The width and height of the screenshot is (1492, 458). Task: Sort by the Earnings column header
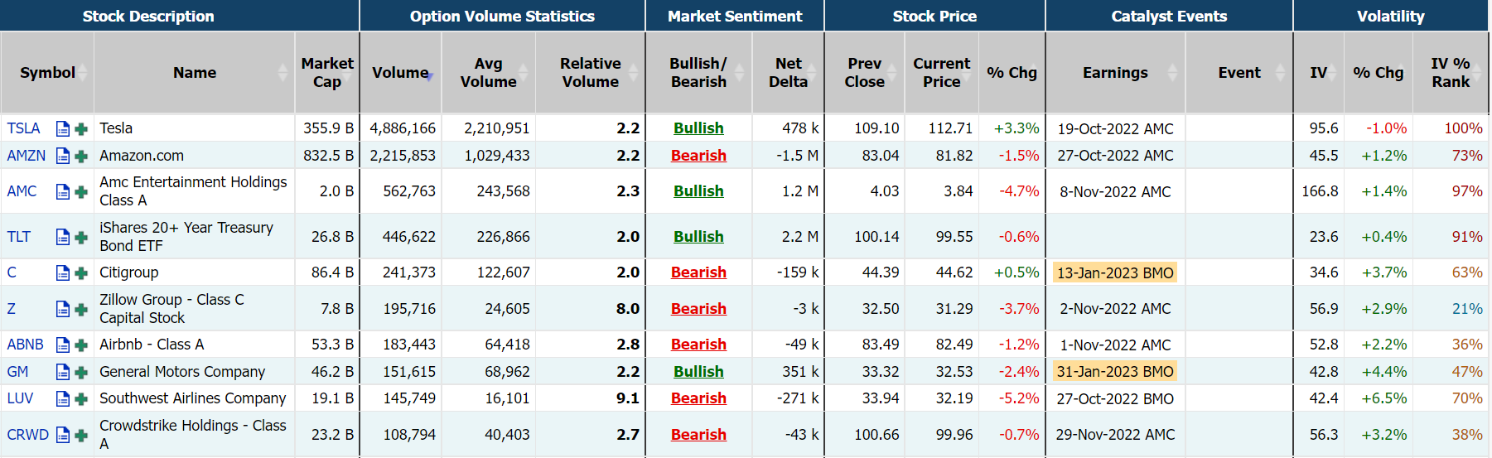[x=1115, y=73]
